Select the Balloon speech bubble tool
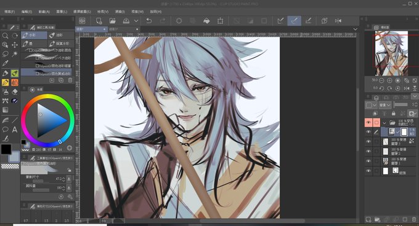Screen dimensions: 419x226 pos(5,130)
